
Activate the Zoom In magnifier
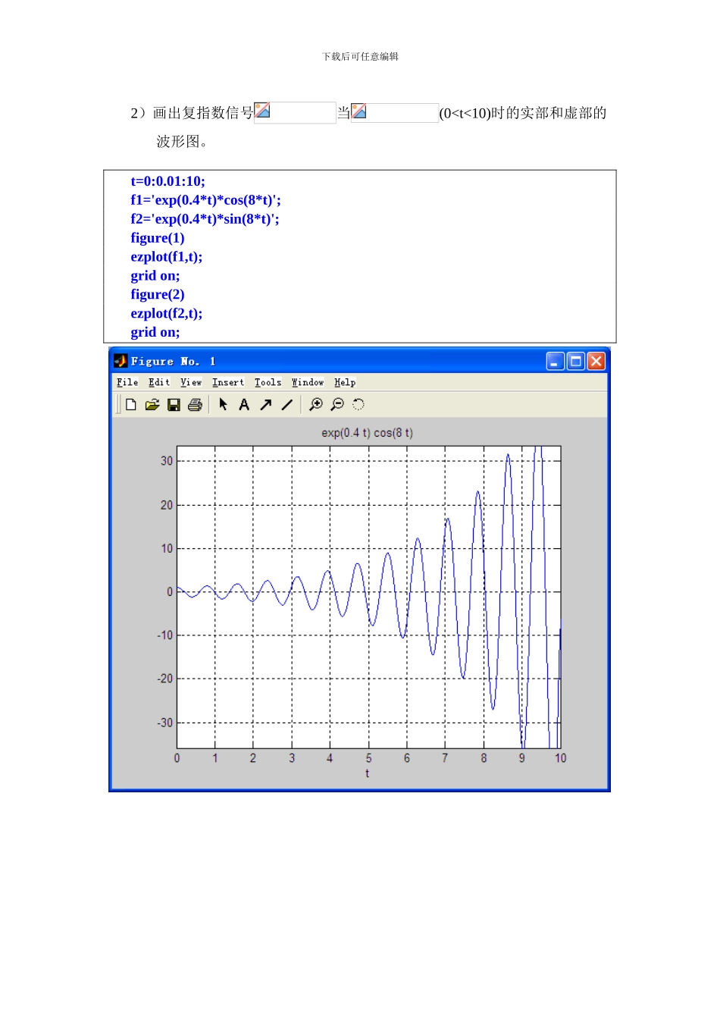point(316,405)
